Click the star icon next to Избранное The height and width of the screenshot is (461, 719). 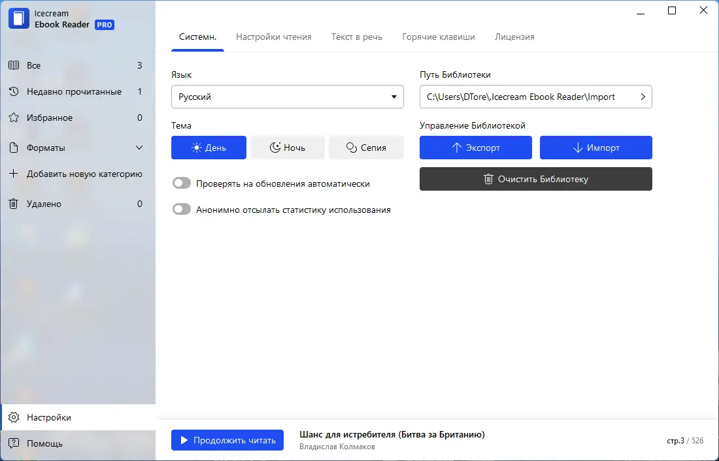[x=14, y=118]
